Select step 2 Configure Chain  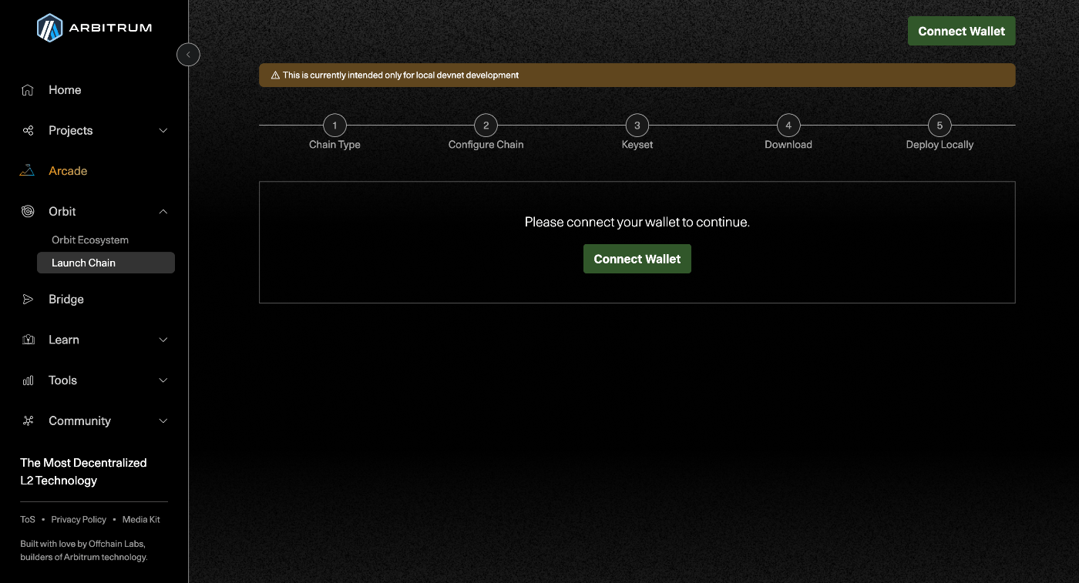click(486, 132)
